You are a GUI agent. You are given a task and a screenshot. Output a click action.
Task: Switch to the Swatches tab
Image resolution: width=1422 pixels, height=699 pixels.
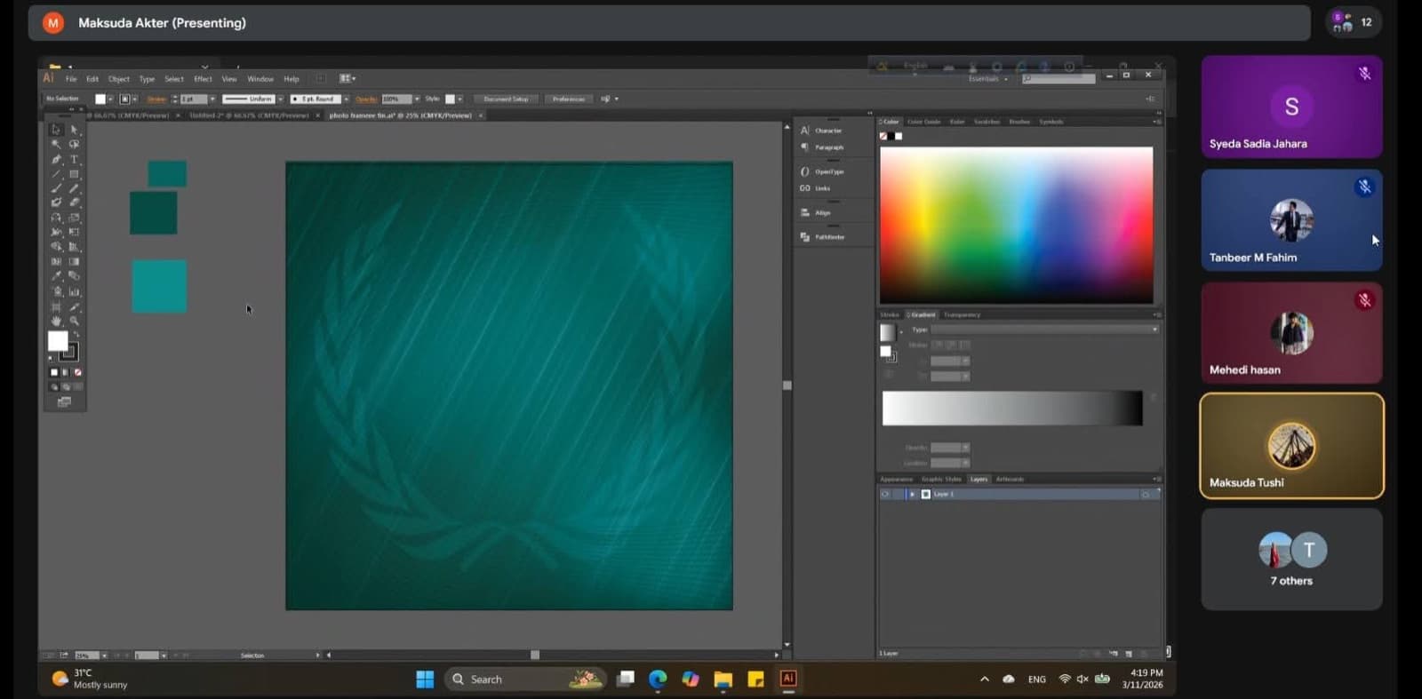987,122
